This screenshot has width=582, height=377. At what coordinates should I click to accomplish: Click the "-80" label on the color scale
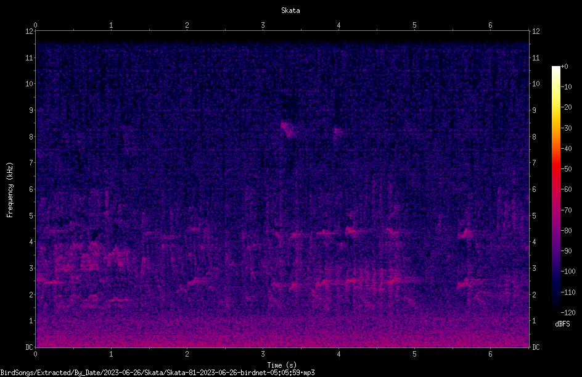click(566, 231)
